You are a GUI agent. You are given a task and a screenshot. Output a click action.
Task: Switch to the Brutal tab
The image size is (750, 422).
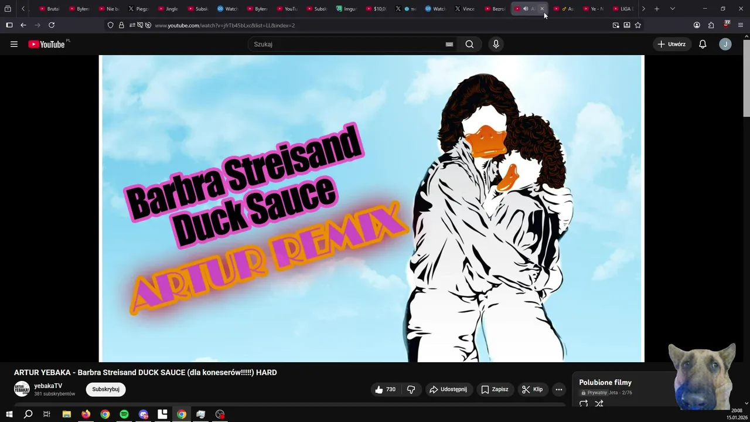click(x=49, y=9)
